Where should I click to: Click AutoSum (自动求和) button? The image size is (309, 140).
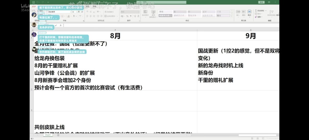tap(260, 11)
